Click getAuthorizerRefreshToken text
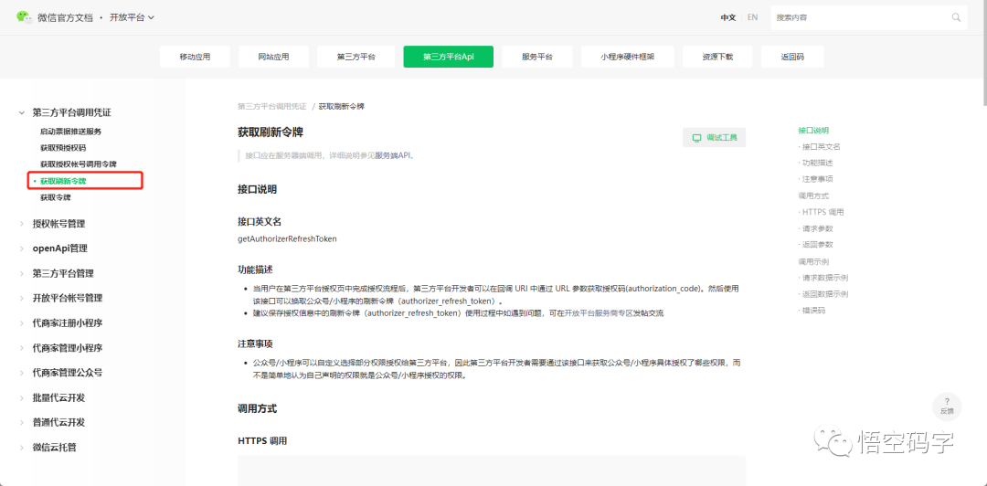Screen dimensions: 987x486 click(287, 239)
